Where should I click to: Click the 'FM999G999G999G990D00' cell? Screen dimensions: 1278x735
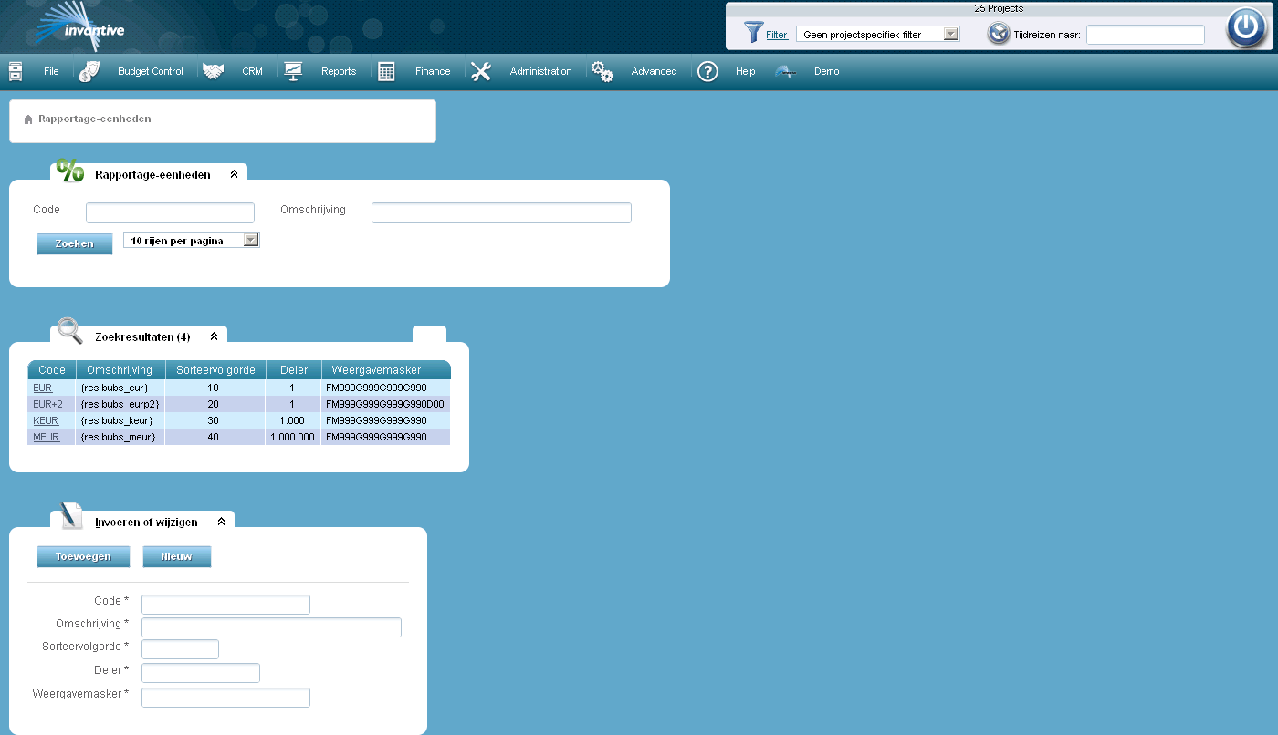[x=386, y=404]
